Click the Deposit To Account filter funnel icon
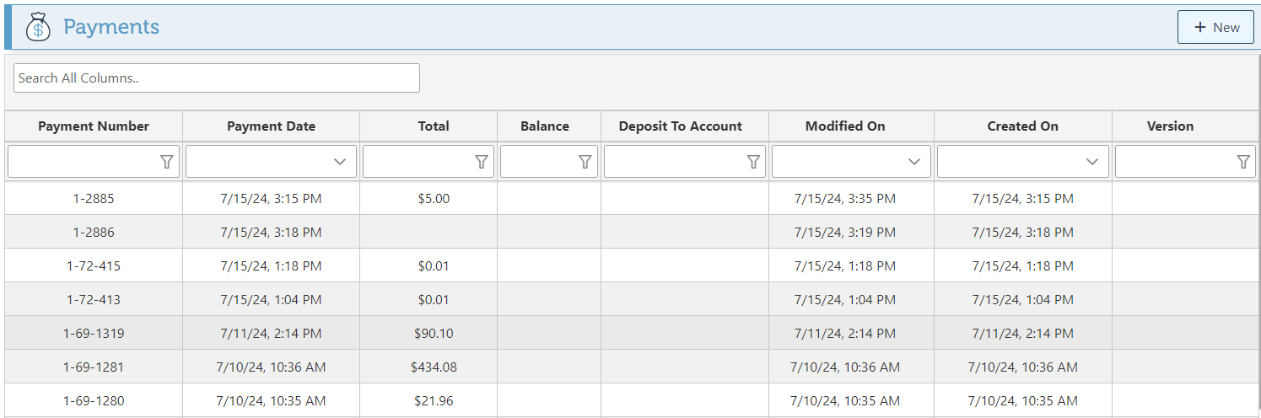1261x418 pixels. (x=753, y=162)
